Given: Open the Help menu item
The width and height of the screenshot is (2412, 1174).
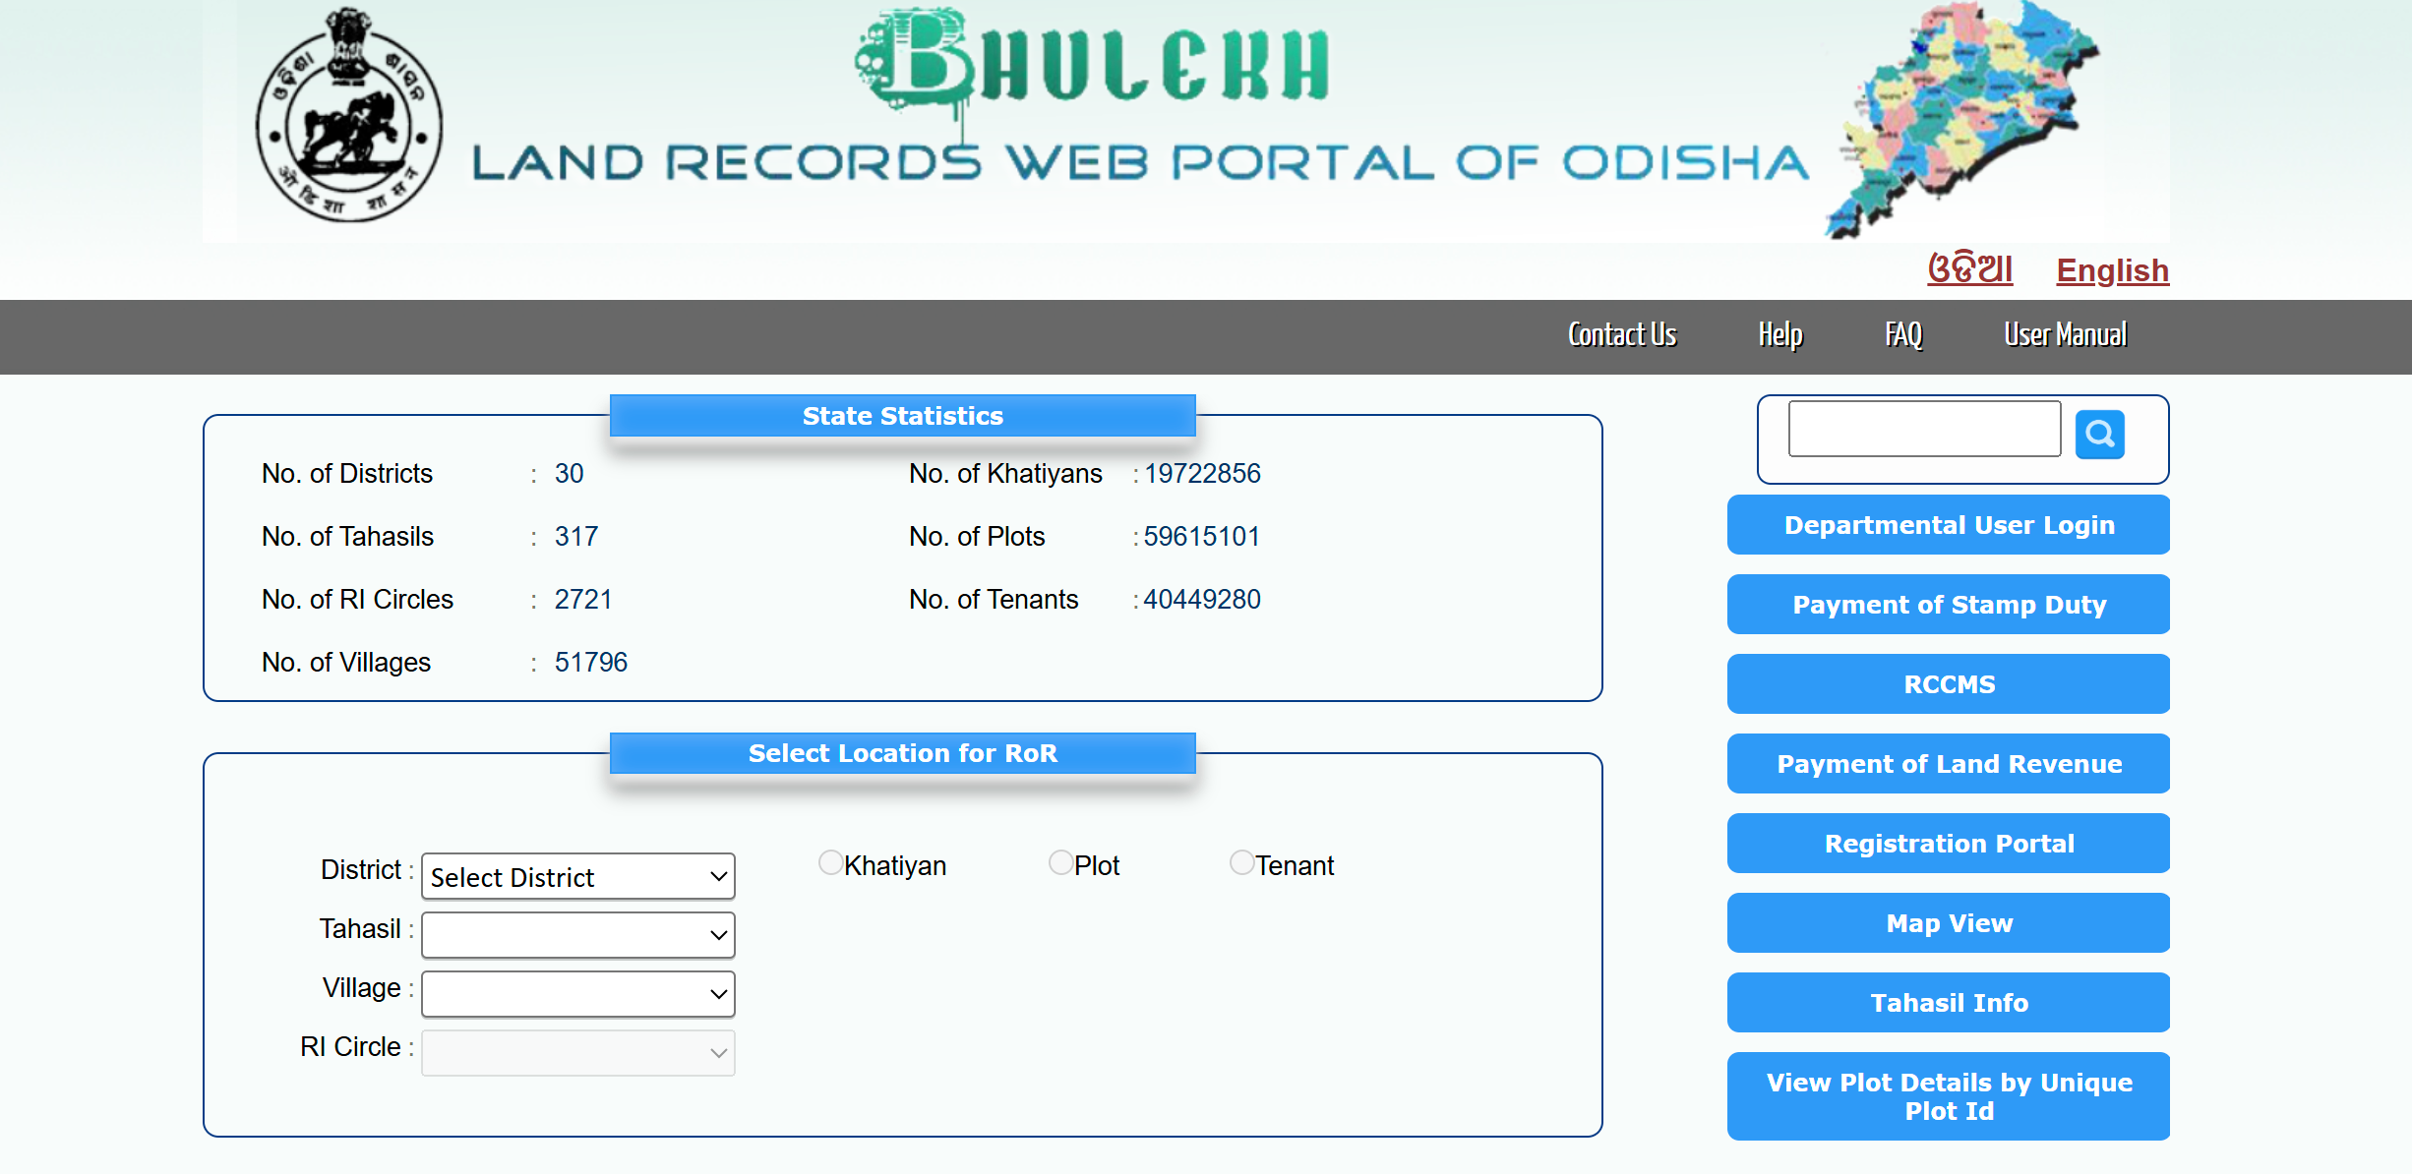Looking at the screenshot, I should [1780, 335].
